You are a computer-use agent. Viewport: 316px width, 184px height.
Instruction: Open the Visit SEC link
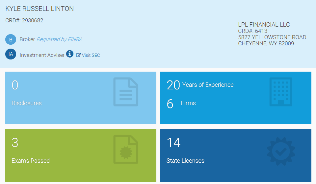91,55
